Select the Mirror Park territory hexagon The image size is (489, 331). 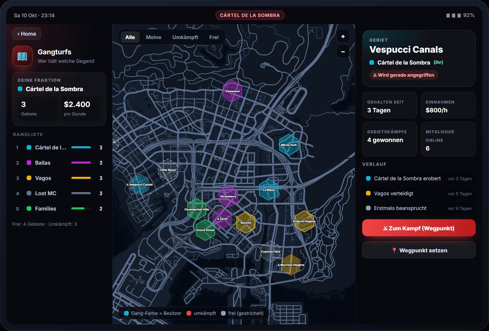[289, 145]
